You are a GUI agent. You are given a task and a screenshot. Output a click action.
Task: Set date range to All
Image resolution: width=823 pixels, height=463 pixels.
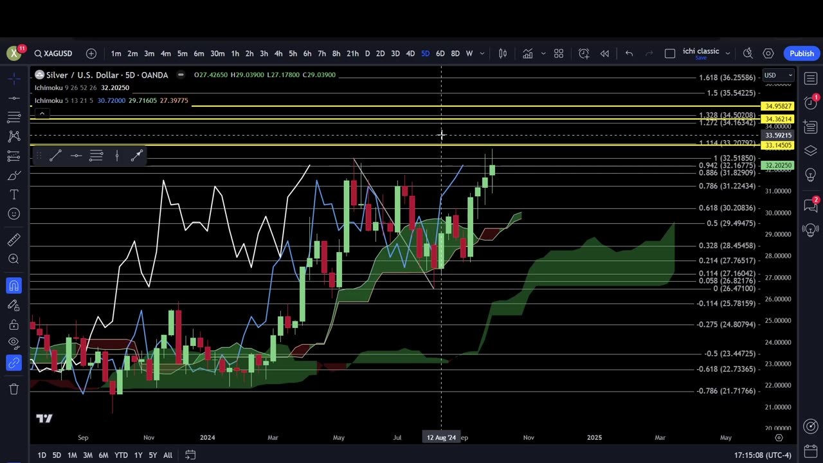pyautogui.click(x=168, y=455)
